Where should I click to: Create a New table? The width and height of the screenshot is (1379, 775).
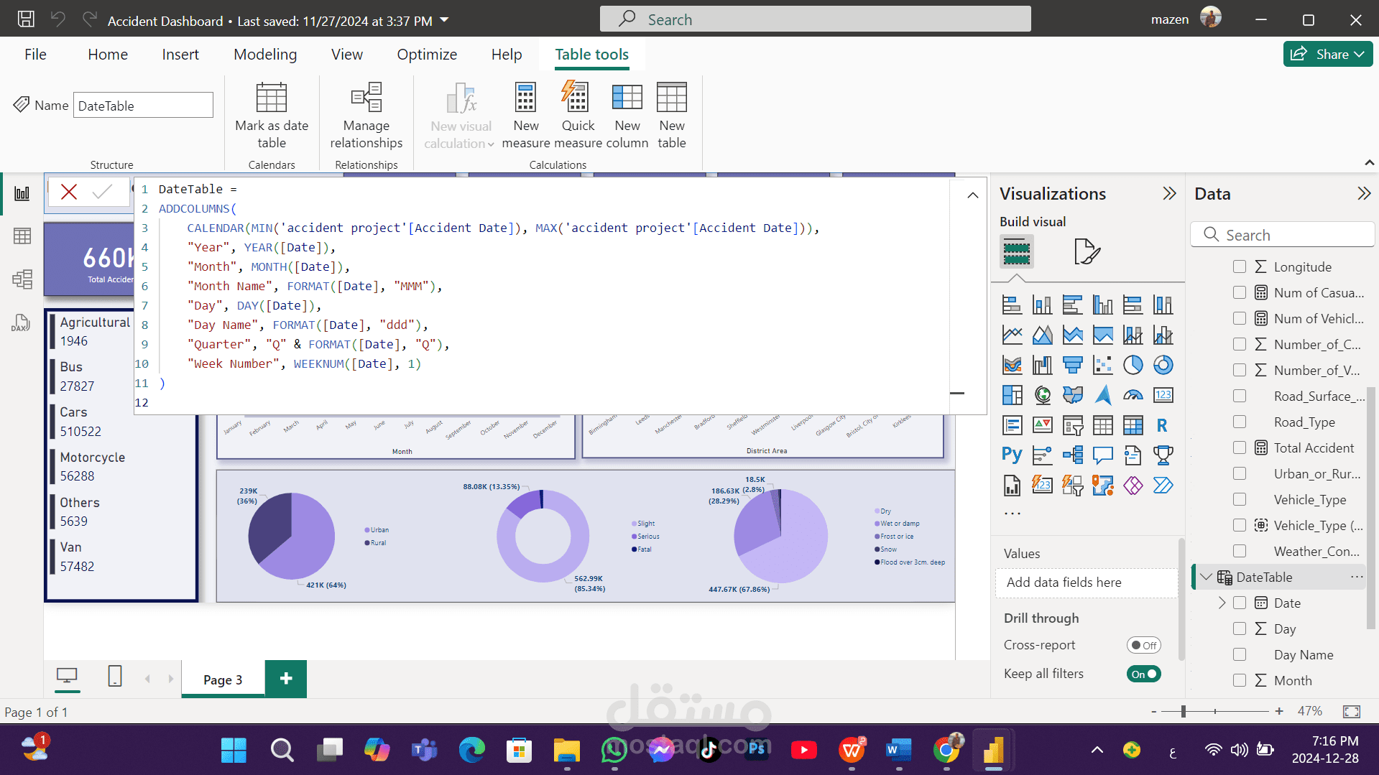pyautogui.click(x=672, y=115)
